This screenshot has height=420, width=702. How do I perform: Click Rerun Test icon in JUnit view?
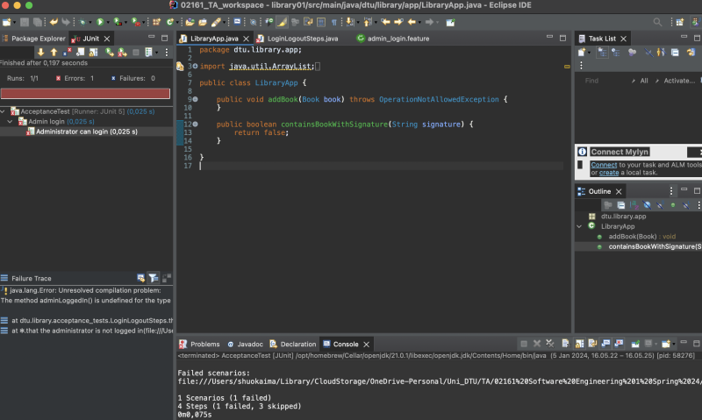109,53
